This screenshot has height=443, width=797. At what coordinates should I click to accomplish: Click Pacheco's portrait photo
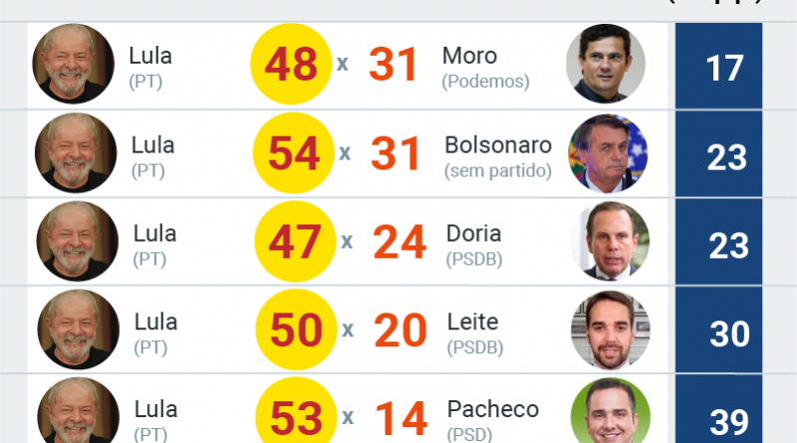pyautogui.click(x=610, y=413)
